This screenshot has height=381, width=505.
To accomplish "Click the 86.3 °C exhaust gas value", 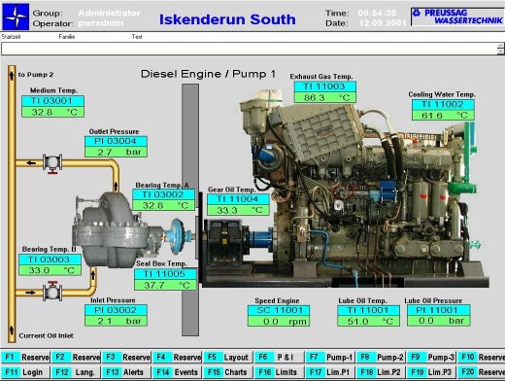I will 325,97.
